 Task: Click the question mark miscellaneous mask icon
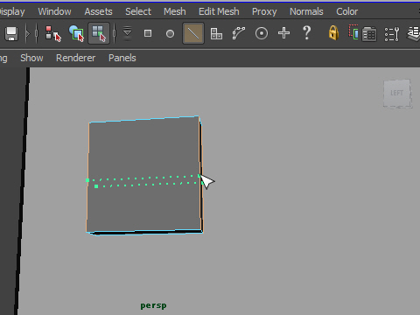306,33
